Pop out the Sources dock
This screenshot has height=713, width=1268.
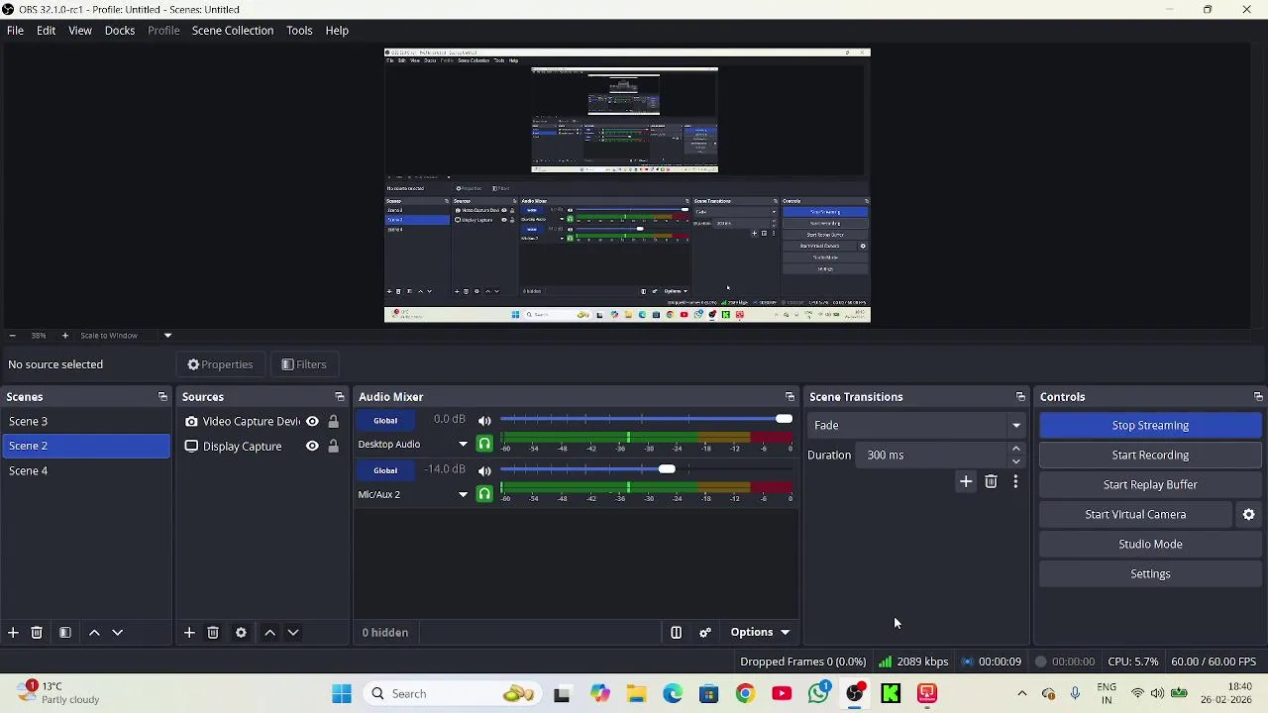pyautogui.click(x=340, y=397)
